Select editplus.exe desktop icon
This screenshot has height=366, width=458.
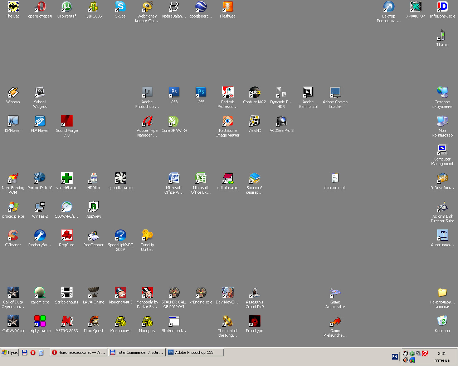click(x=228, y=178)
